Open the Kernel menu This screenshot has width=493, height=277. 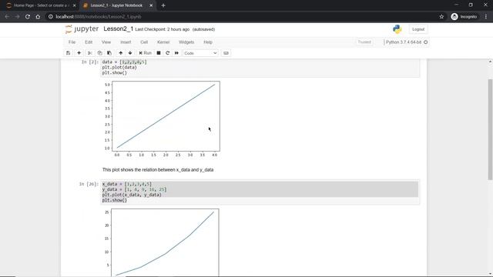(x=163, y=42)
